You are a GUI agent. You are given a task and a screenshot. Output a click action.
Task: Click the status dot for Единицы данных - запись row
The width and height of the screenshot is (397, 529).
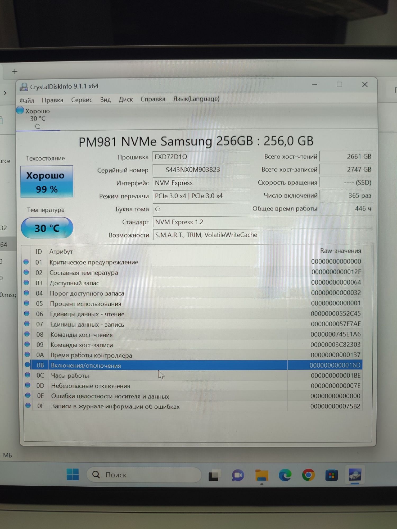click(27, 324)
